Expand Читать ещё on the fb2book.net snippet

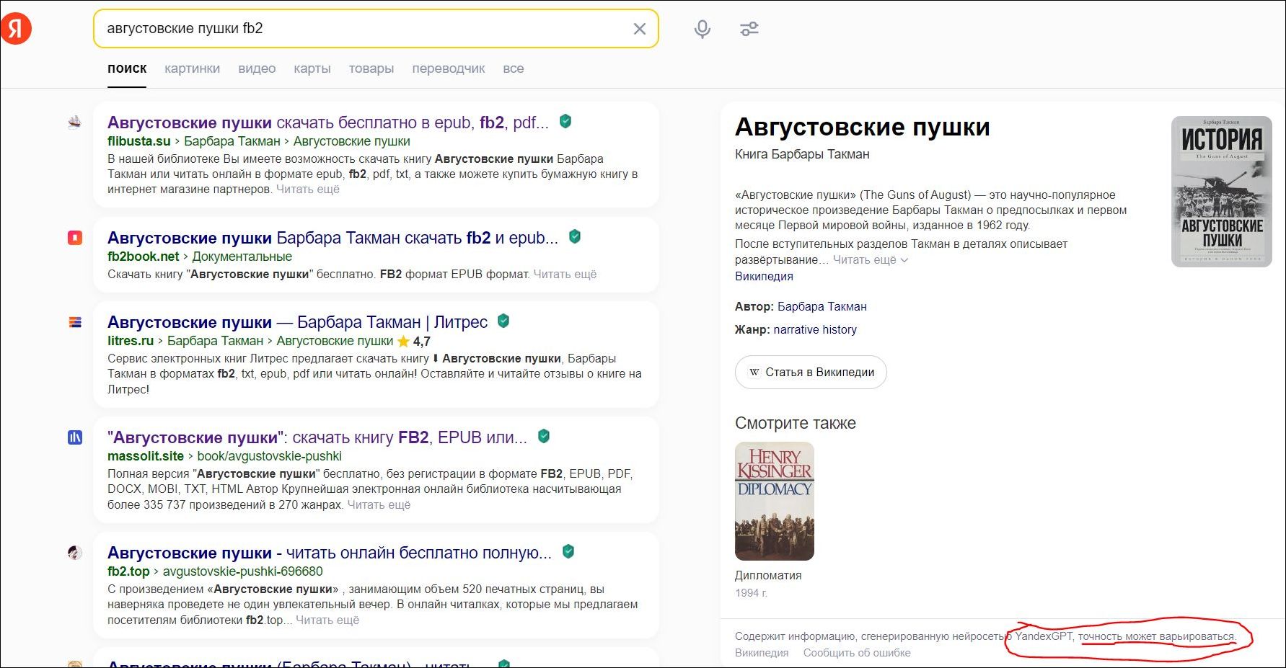click(565, 275)
